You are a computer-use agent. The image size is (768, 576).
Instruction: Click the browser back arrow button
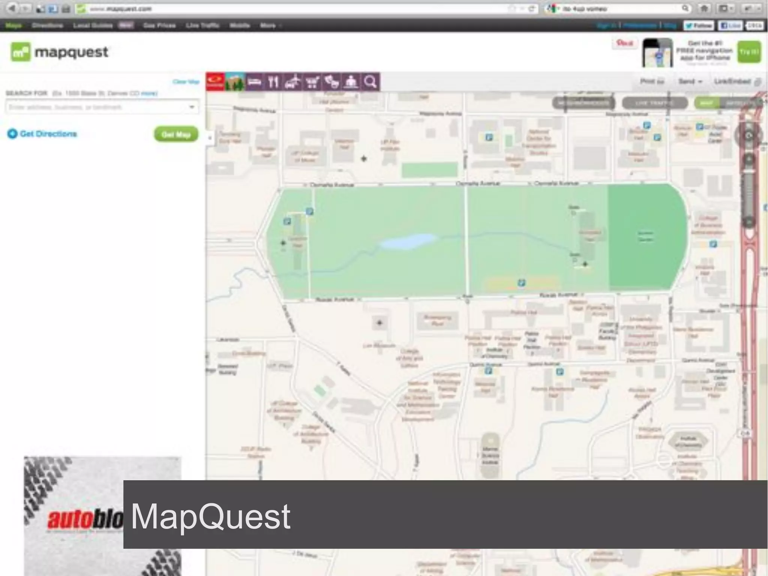coord(12,8)
